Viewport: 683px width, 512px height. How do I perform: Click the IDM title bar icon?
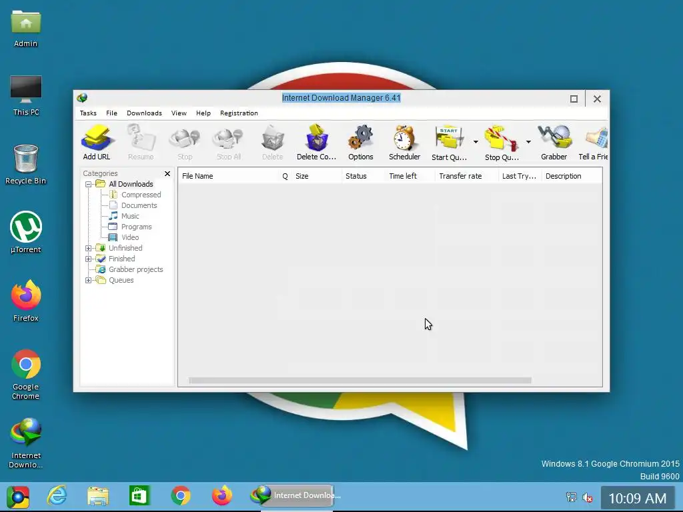pos(82,98)
